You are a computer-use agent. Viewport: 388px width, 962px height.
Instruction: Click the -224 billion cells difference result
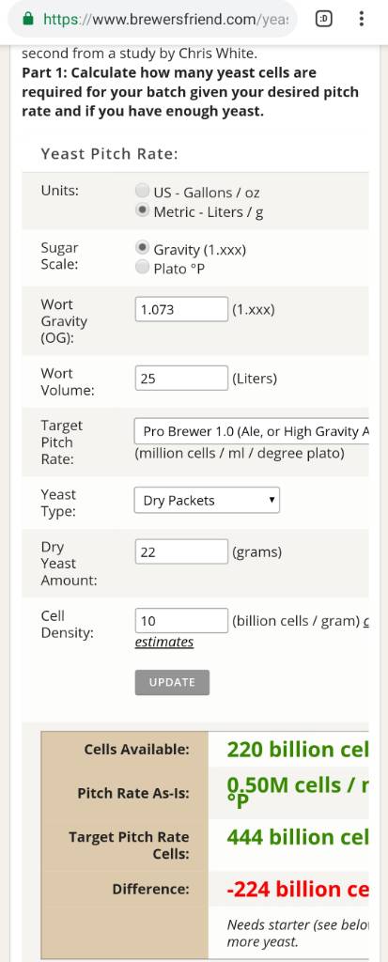pyautogui.click(x=298, y=889)
